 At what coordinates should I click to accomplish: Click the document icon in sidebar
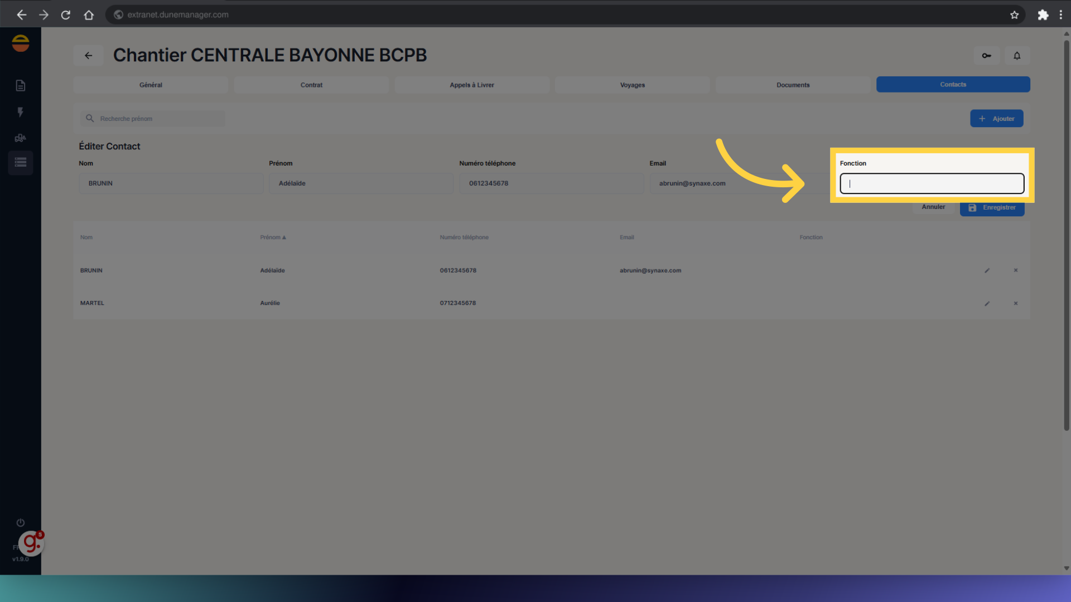pyautogui.click(x=21, y=85)
